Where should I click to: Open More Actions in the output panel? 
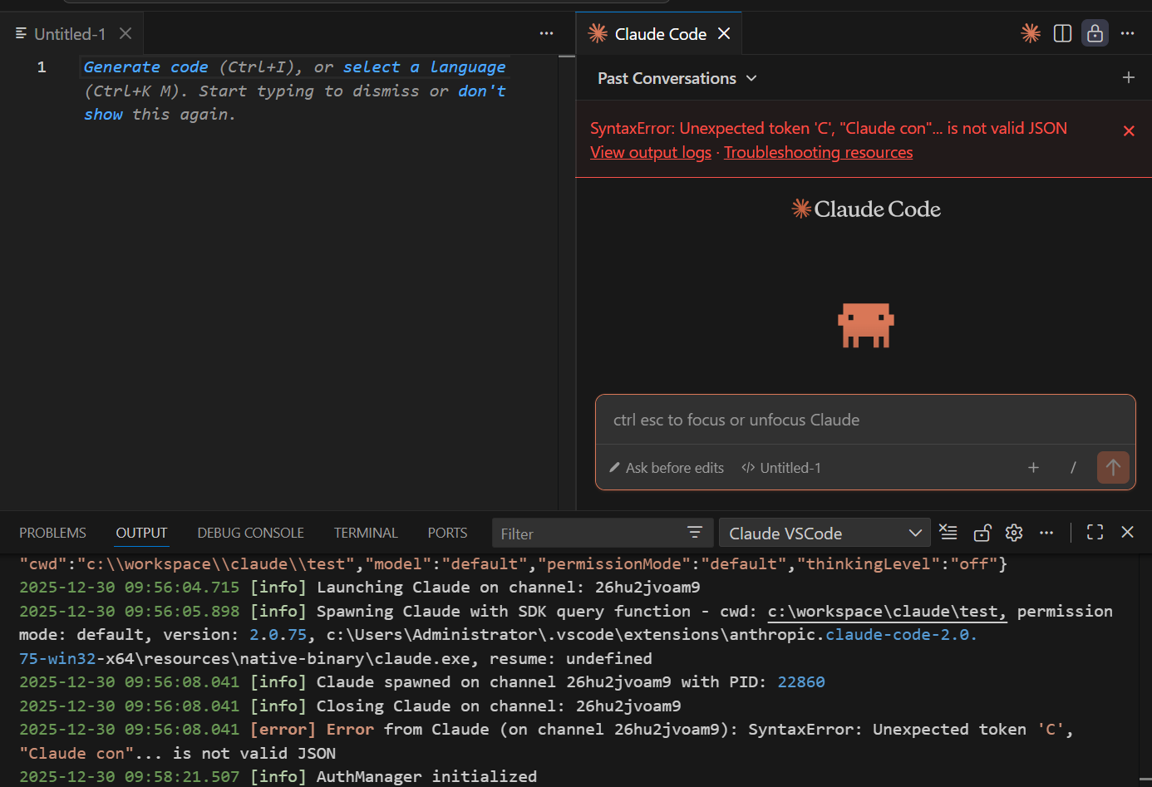pyautogui.click(x=1046, y=532)
